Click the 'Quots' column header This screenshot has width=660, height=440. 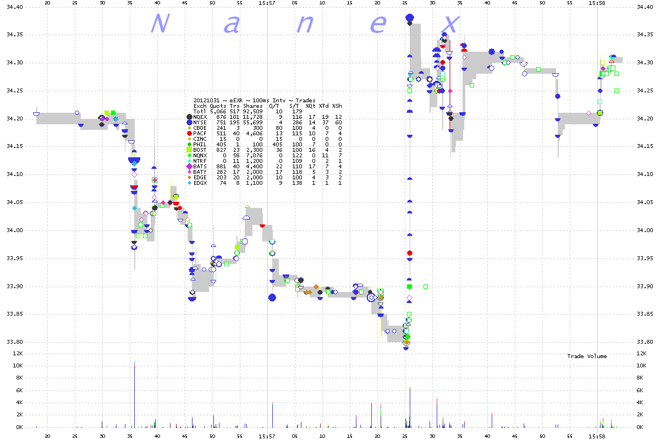(x=218, y=106)
